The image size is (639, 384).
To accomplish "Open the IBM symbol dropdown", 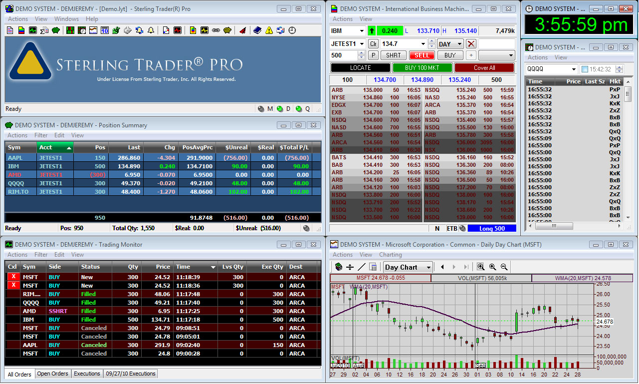I will 361,31.
